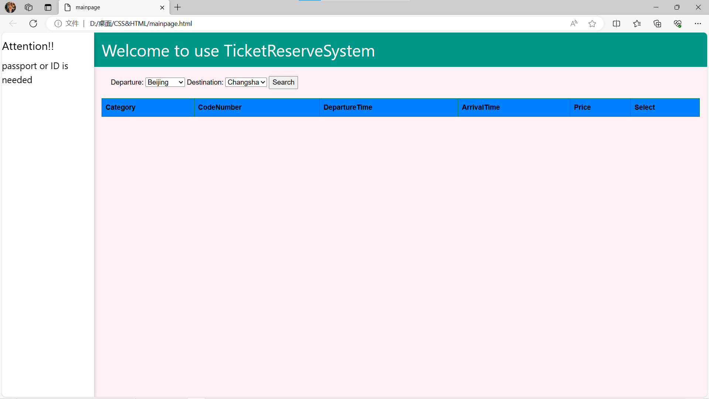Minimize the browser window
This screenshot has height=399, width=709.
coord(656,7)
